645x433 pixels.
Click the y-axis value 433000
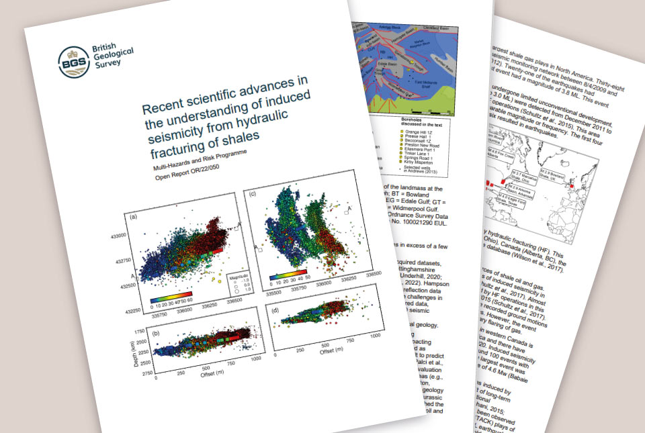(x=118, y=236)
